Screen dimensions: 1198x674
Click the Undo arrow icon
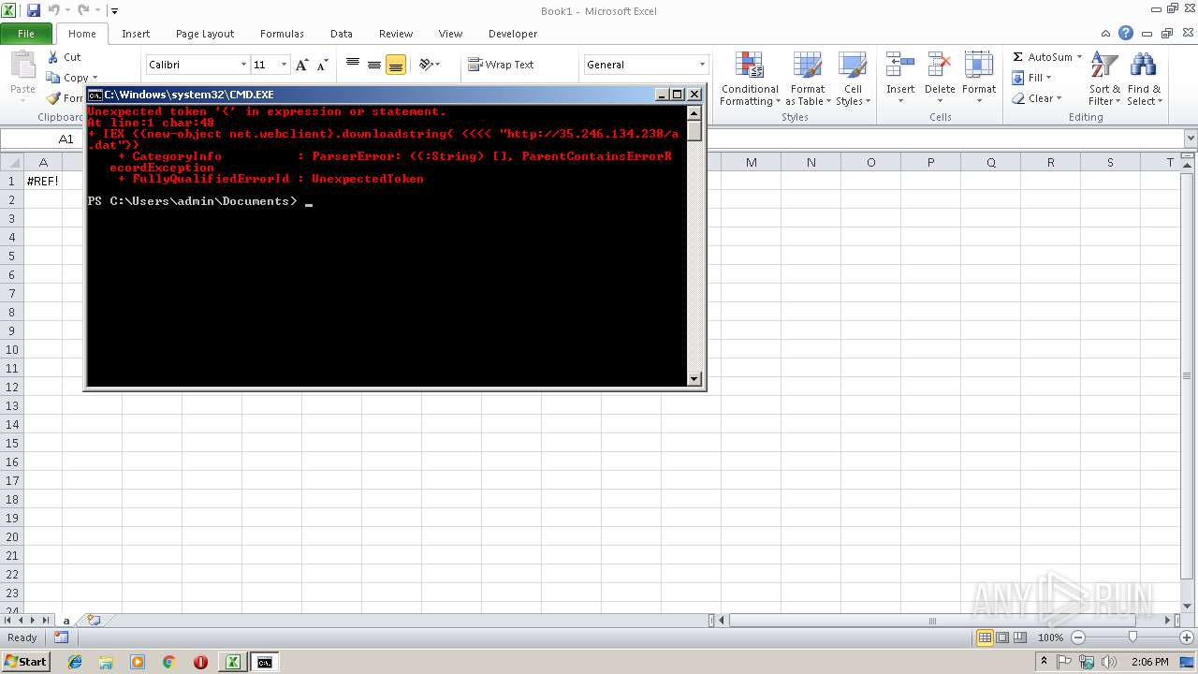tap(53, 10)
